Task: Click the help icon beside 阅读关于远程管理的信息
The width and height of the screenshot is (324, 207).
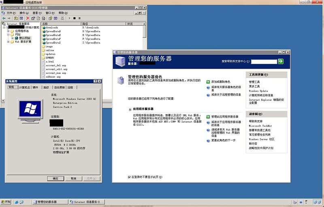Action: (x=208, y=95)
